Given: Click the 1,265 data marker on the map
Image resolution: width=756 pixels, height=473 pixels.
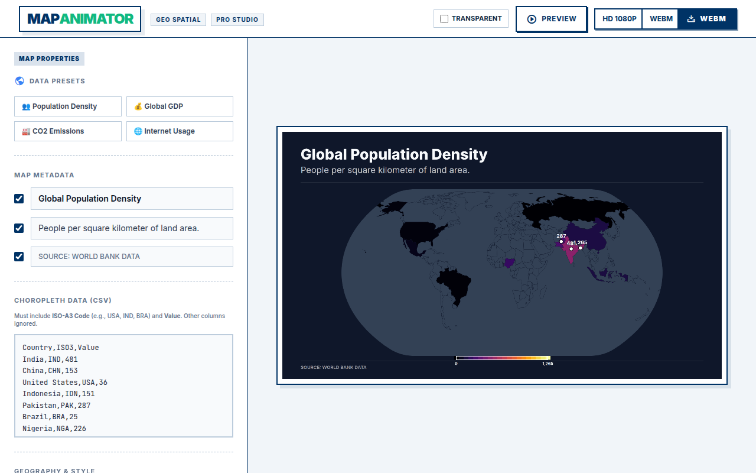Looking at the screenshot, I should [581, 248].
